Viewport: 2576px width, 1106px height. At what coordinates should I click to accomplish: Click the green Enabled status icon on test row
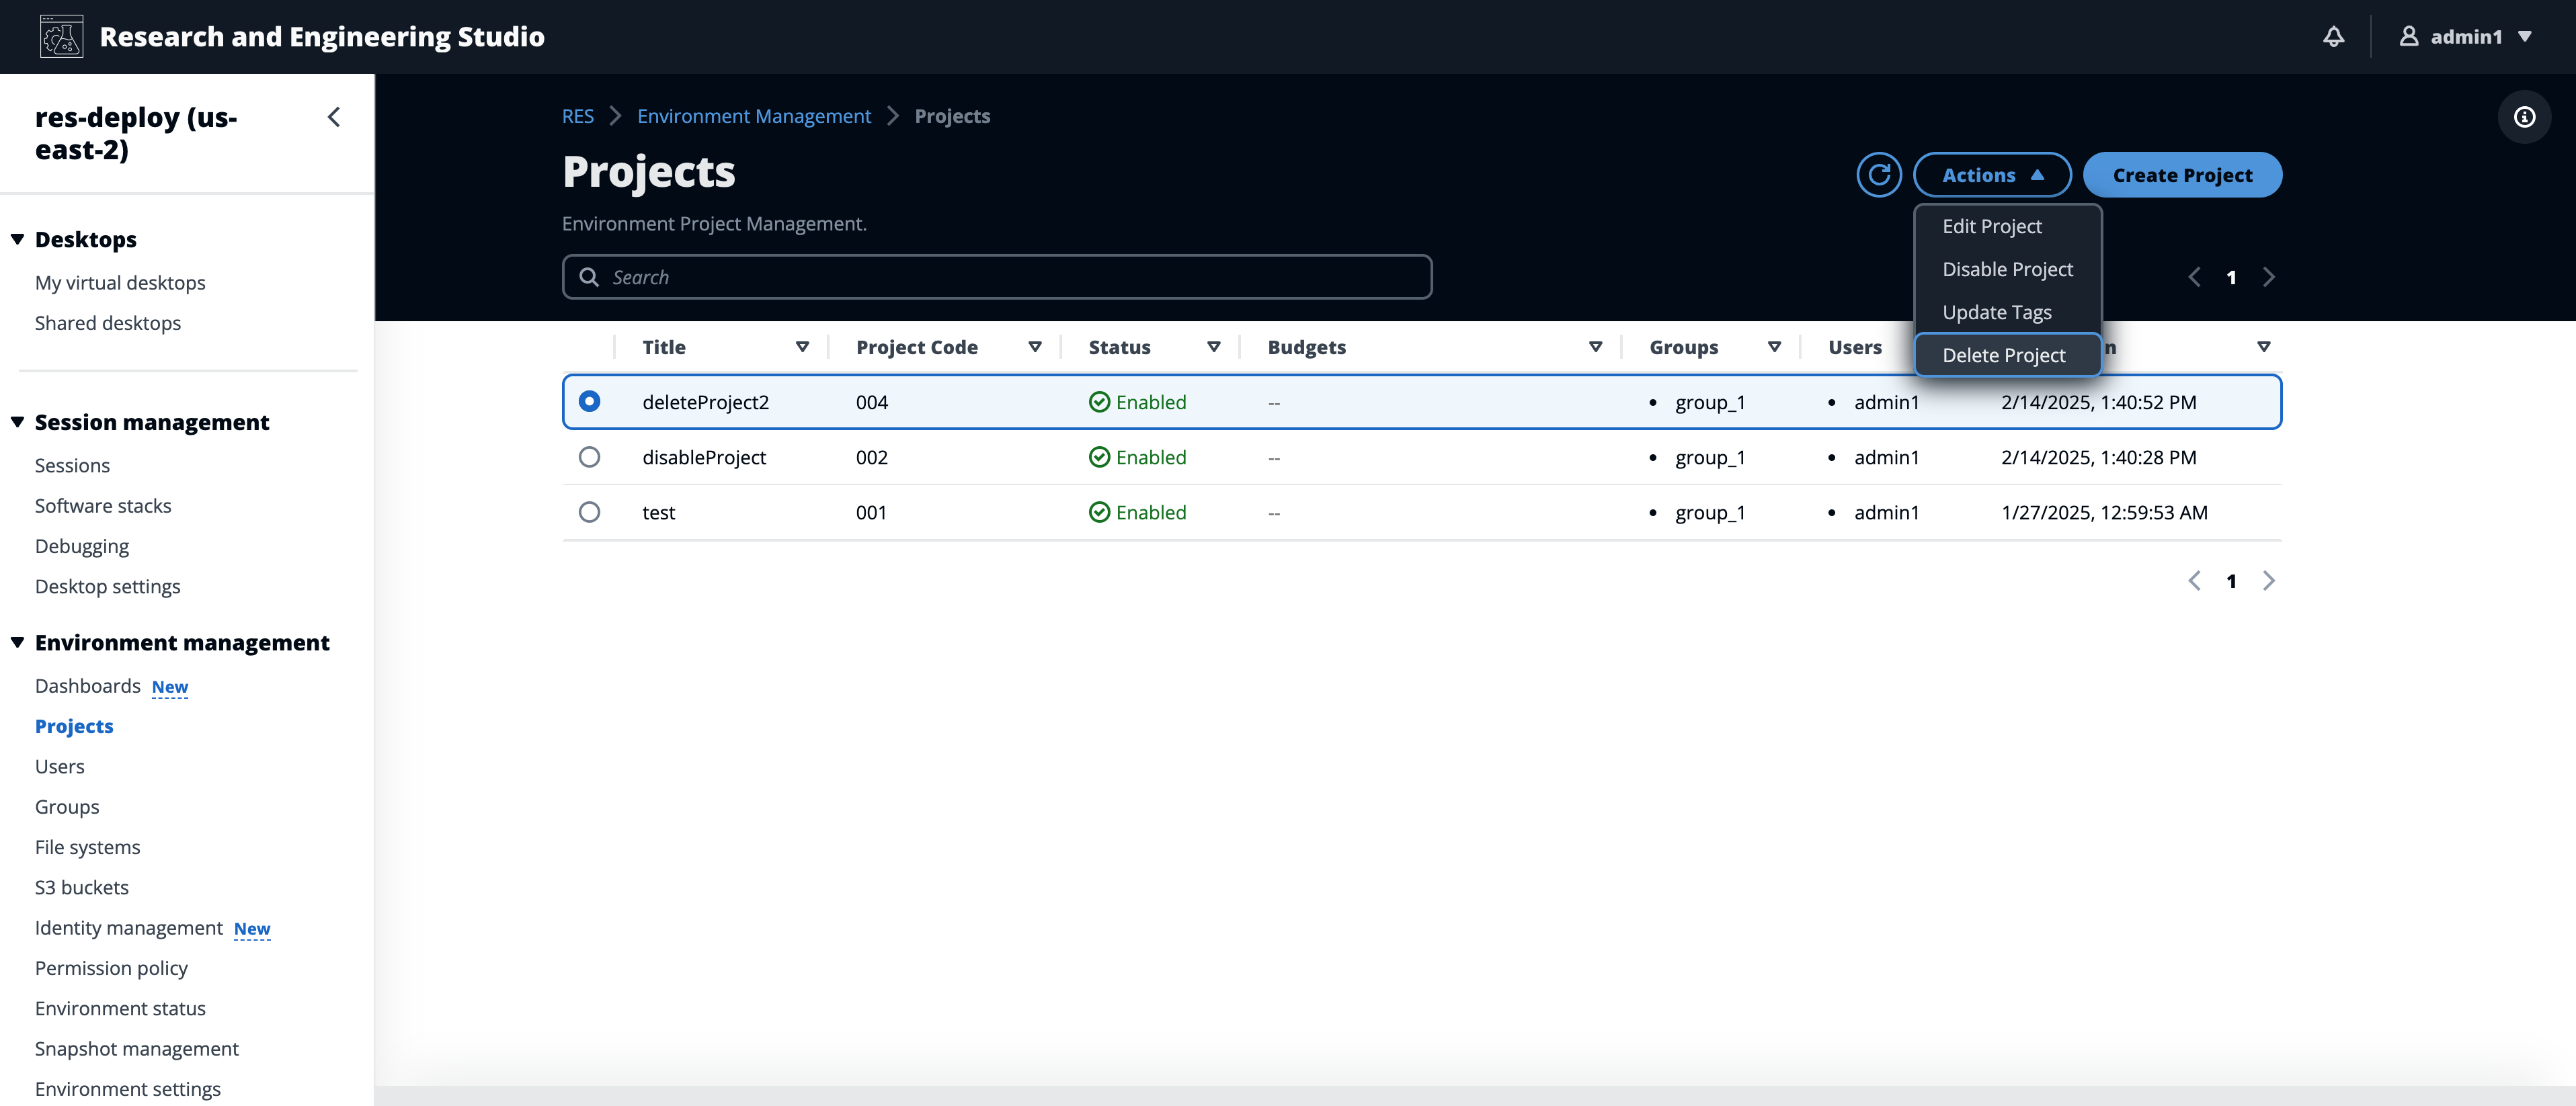[x=1099, y=512]
